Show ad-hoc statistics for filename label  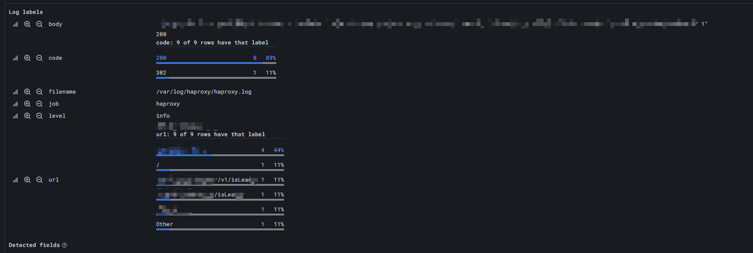(15, 92)
